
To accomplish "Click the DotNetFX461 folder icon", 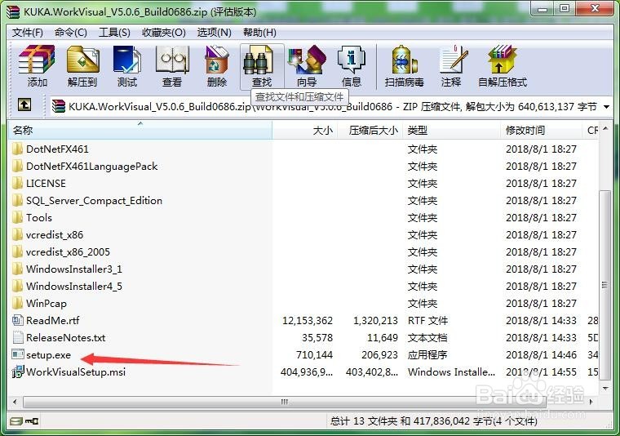I will pyautogui.click(x=17, y=149).
